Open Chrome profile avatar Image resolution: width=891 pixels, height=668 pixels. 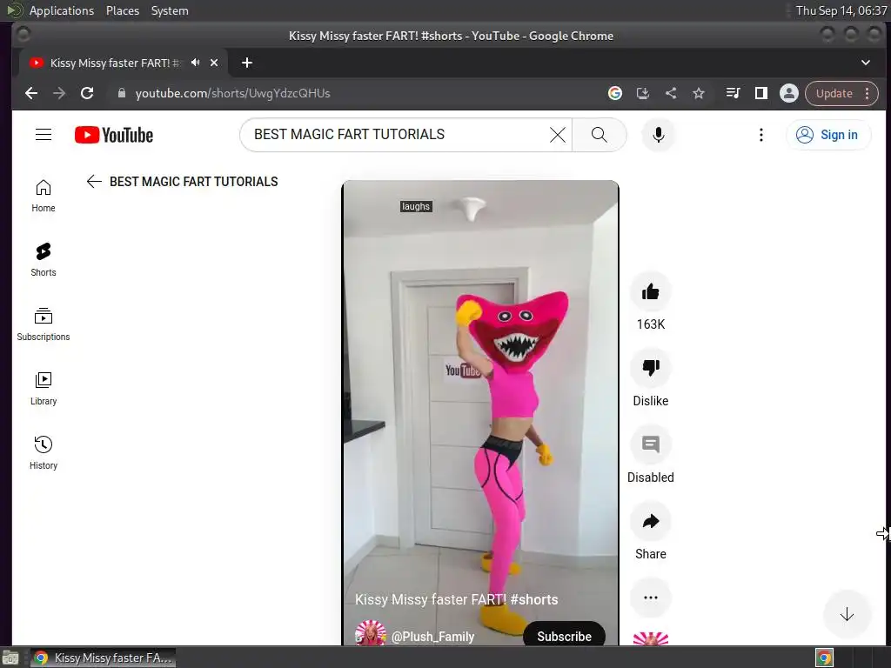pyautogui.click(x=788, y=93)
